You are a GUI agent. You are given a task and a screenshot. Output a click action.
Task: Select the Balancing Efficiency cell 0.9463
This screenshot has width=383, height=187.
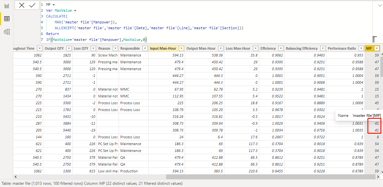pyautogui.click(x=305, y=55)
